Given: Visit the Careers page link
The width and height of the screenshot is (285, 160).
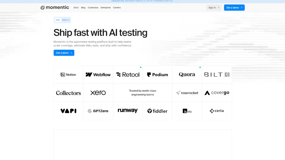Looking at the screenshot, I should tap(117, 8).
